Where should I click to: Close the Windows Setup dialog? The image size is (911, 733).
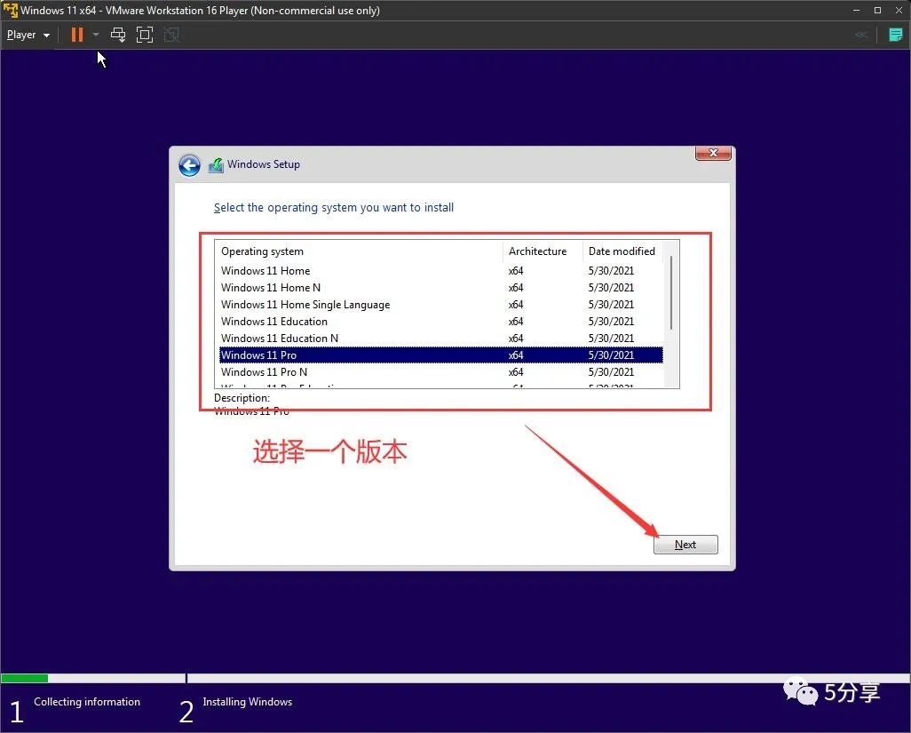pos(713,153)
